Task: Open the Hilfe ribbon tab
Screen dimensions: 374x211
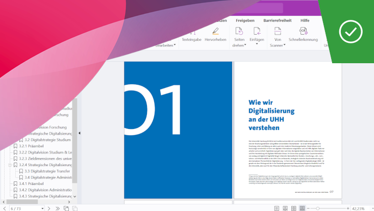Action: coord(305,20)
